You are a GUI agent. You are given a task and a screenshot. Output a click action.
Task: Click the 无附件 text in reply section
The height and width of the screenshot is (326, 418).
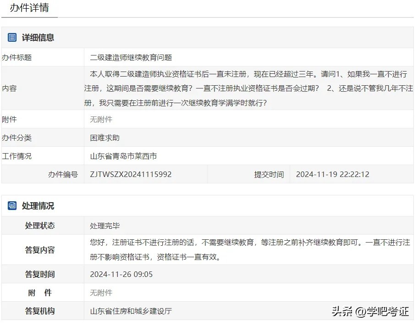(x=101, y=293)
